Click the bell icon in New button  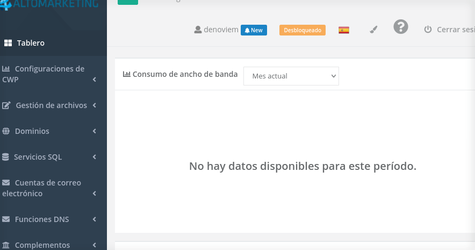[x=247, y=30]
